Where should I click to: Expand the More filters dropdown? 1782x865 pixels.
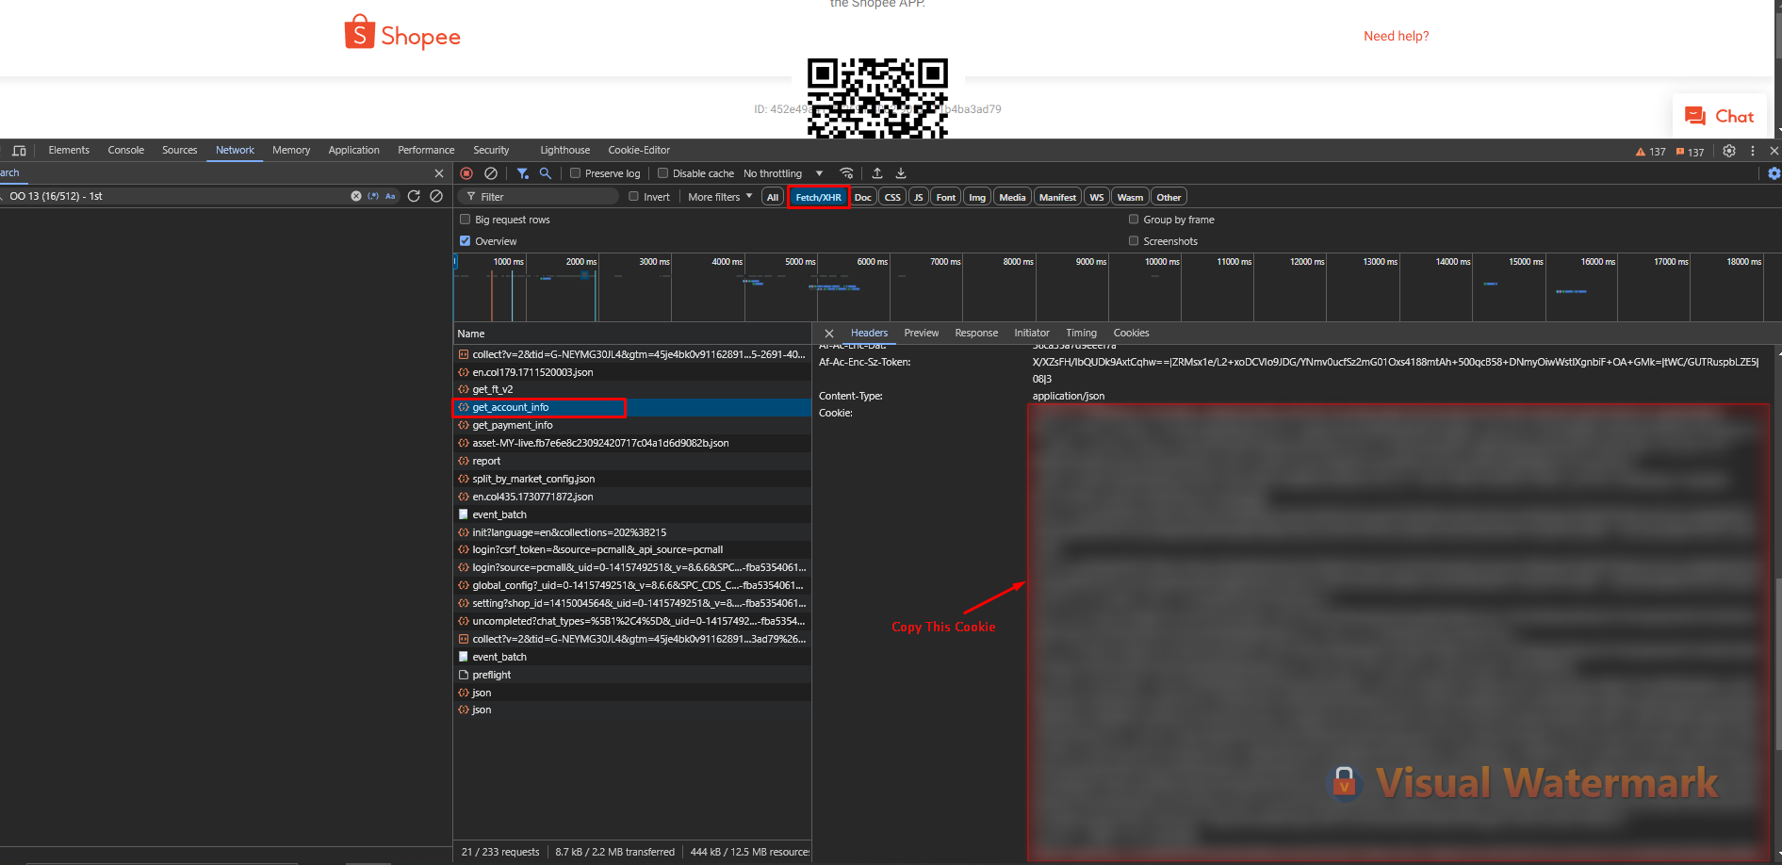tap(720, 197)
